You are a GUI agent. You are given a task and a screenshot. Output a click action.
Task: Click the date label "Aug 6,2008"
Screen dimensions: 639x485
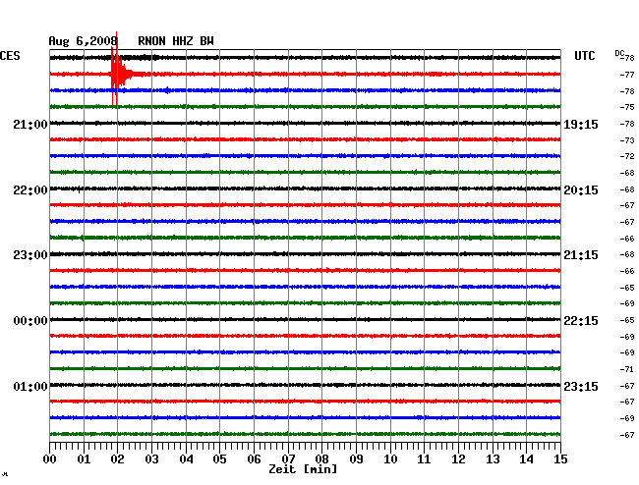84,41
